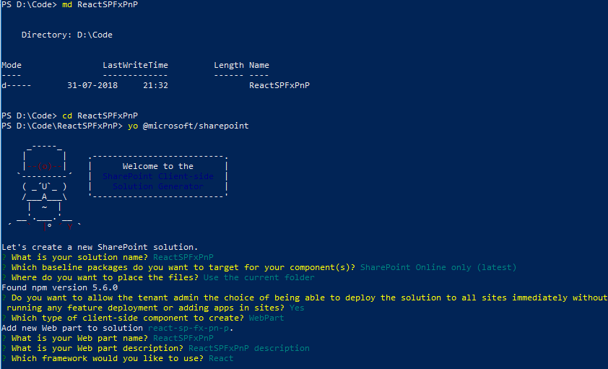Click the 'md ReactSPFxPnP' command
This screenshot has width=608, height=369.
(100, 4)
